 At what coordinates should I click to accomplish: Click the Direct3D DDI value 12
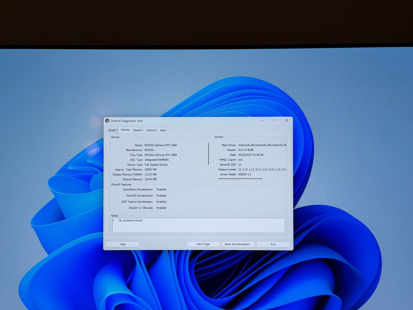239,164
